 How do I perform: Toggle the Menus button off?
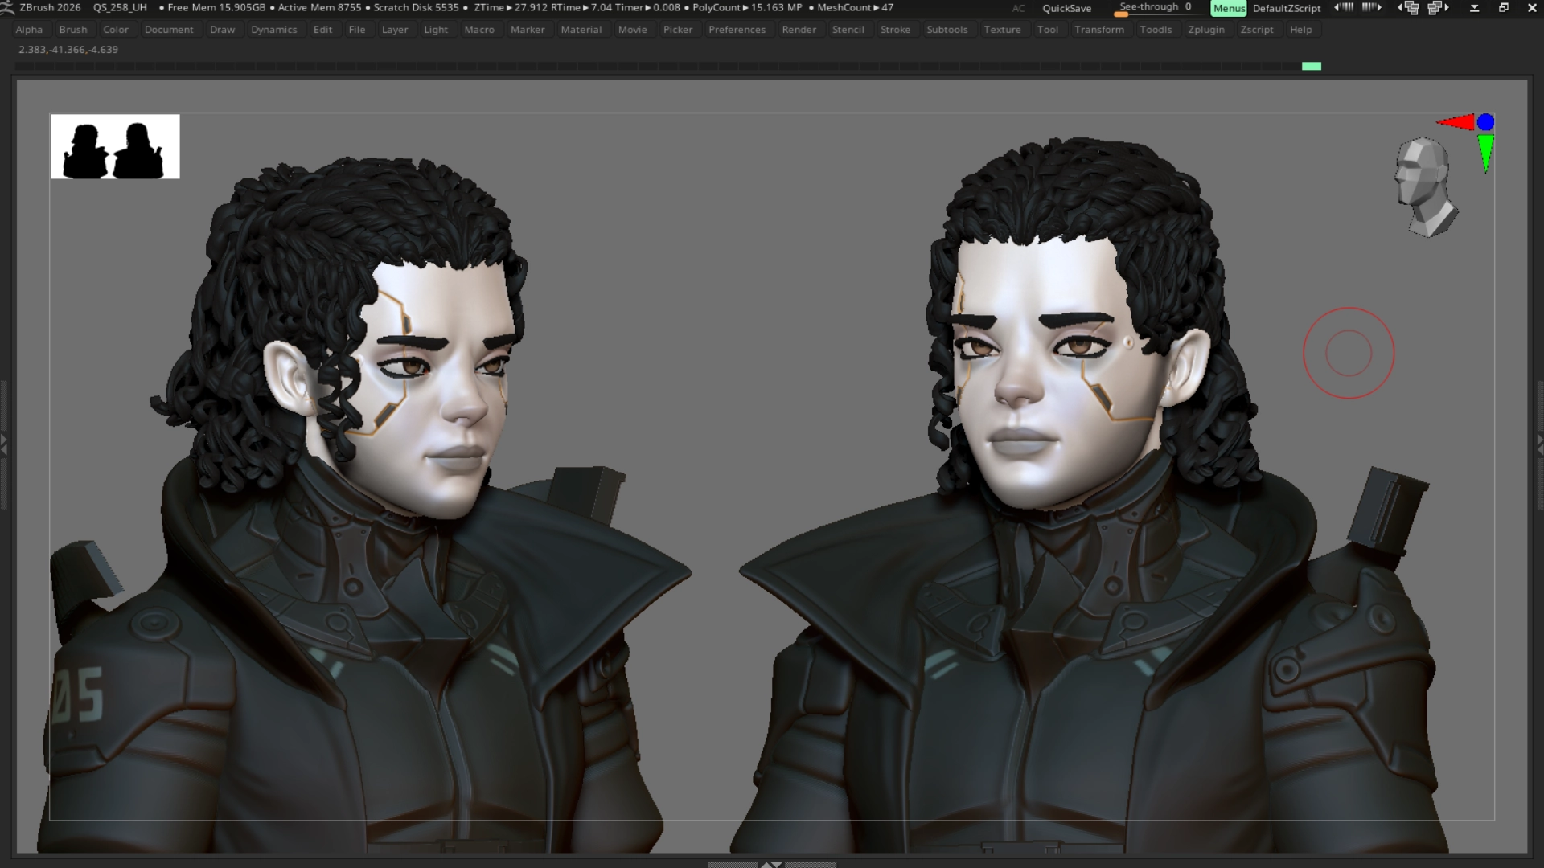click(1228, 8)
